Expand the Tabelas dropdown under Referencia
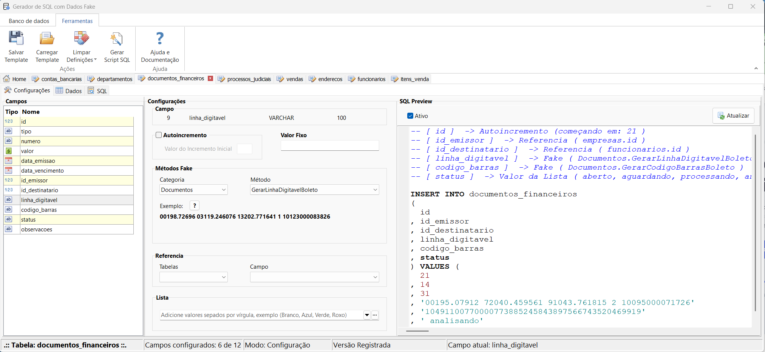 [x=193, y=277]
